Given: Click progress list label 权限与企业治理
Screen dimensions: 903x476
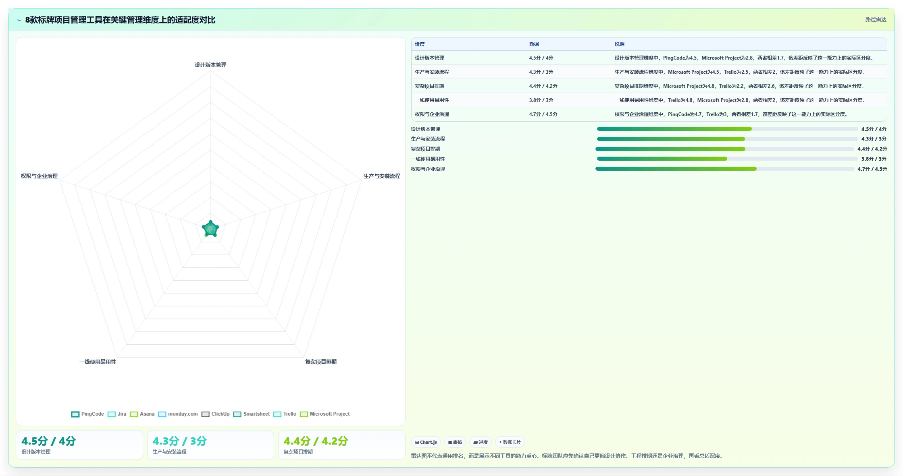Looking at the screenshot, I should tap(428, 169).
